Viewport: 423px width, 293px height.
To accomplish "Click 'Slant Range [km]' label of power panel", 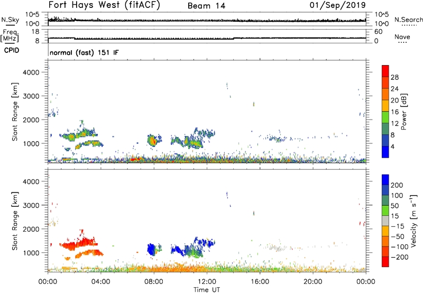I will 15,112.
